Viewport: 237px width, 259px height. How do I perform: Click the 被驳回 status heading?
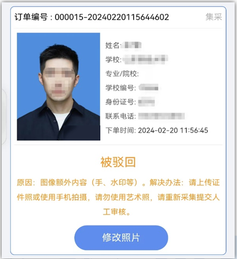pyautogui.click(x=118, y=162)
